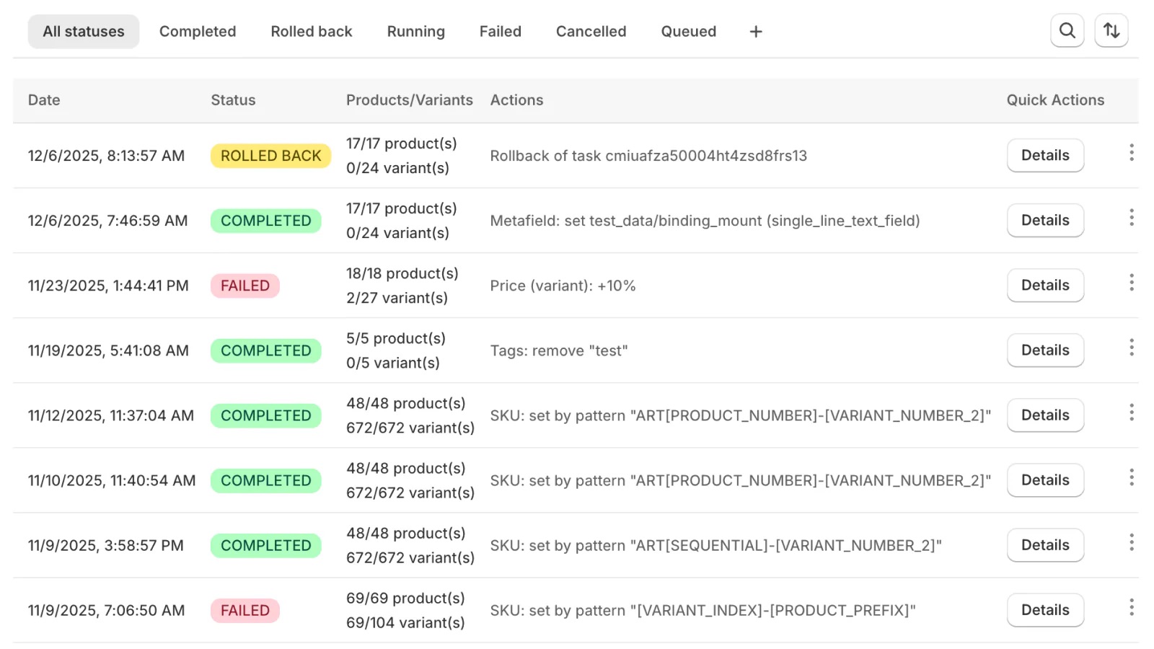Click "Price (variant): +10%" action text

[563, 286]
